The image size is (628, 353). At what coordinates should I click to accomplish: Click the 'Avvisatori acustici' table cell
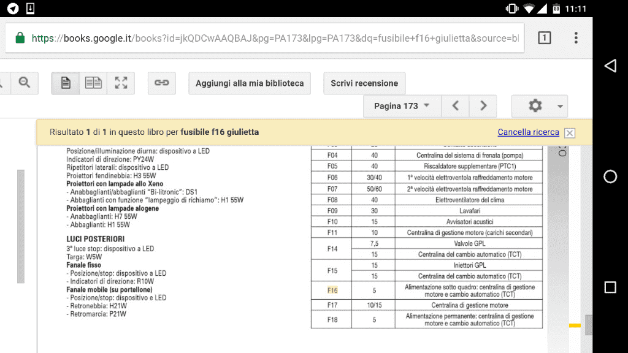pos(469,222)
